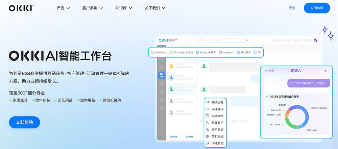Image resolution: width=338 pixels, height=149 pixels.
Task: Open the Instagram channel icon
Action: coord(220,52)
